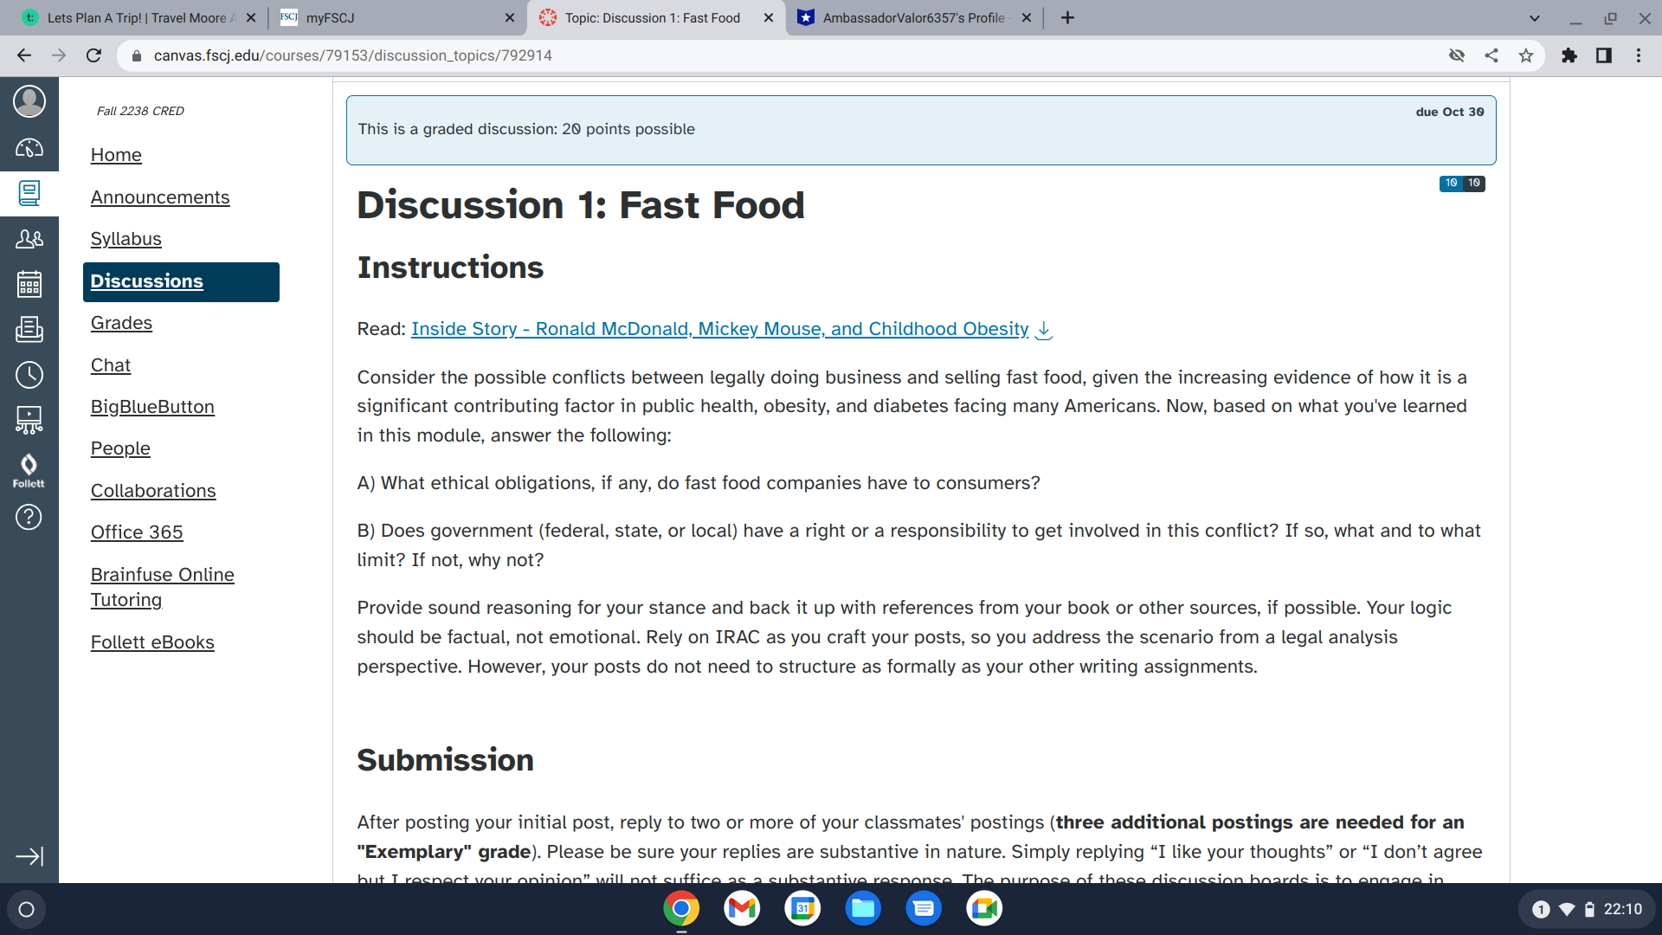This screenshot has width=1662, height=935.
Task: Open Gmail from the taskbar shelf
Action: (742, 908)
